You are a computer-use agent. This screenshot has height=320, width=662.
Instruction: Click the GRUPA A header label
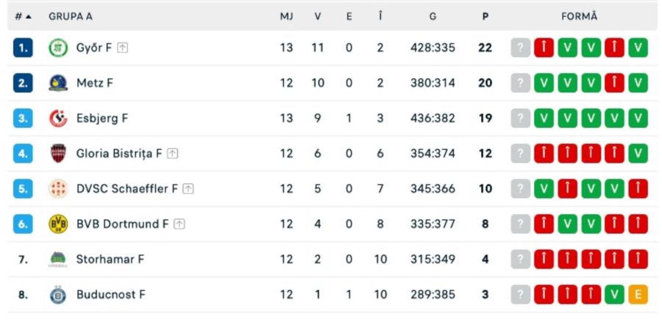[x=71, y=16]
